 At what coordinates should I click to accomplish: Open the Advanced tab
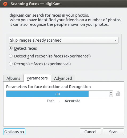coord(63,78)
